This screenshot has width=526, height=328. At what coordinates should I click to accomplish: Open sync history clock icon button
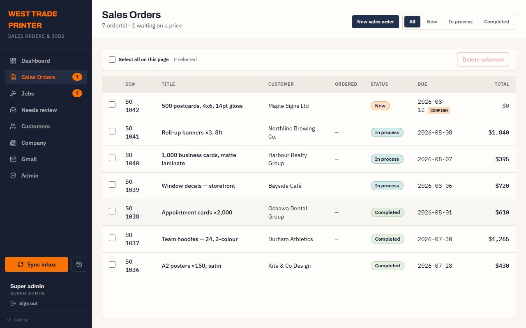tap(79, 264)
